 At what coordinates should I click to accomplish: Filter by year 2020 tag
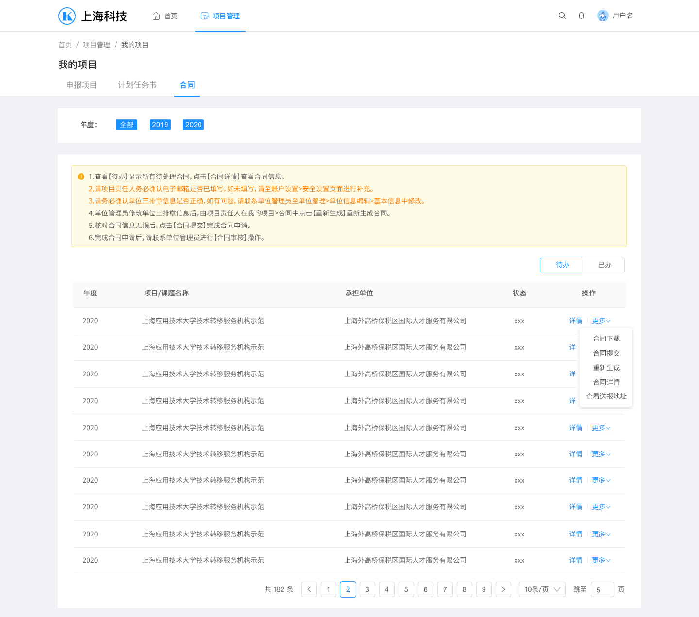point(193,125)
